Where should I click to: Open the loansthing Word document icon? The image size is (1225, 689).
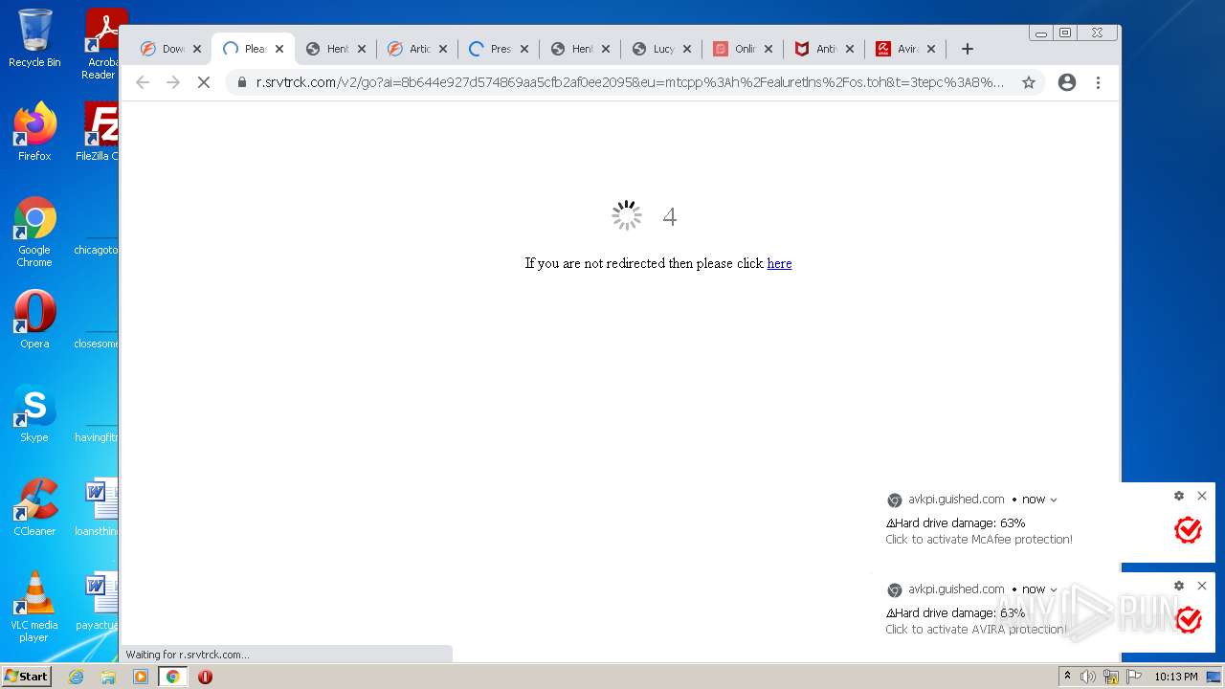click(99, 507)
